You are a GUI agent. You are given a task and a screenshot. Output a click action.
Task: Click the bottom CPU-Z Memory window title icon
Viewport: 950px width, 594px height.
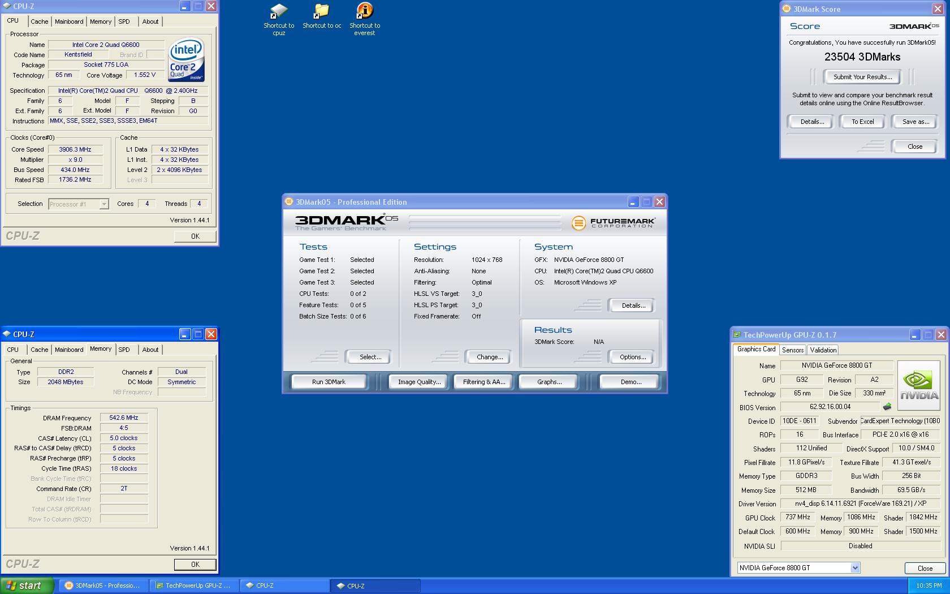click(6, 334)
